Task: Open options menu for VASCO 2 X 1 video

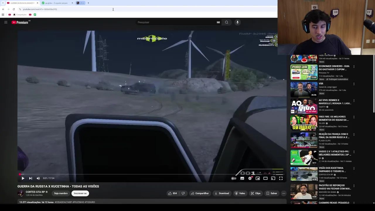Action: coord(354,152)
